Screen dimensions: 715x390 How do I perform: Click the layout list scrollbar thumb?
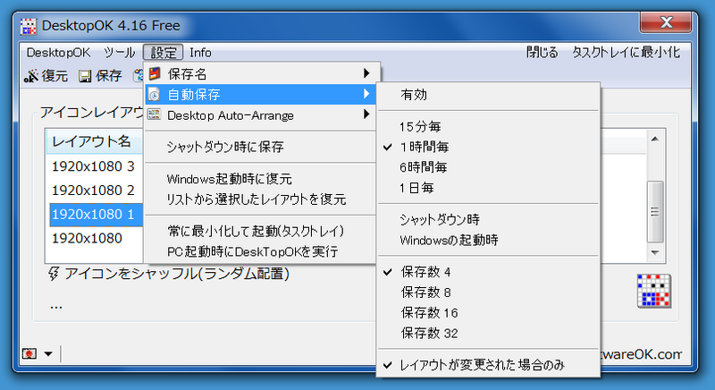(x=655, y=212)
